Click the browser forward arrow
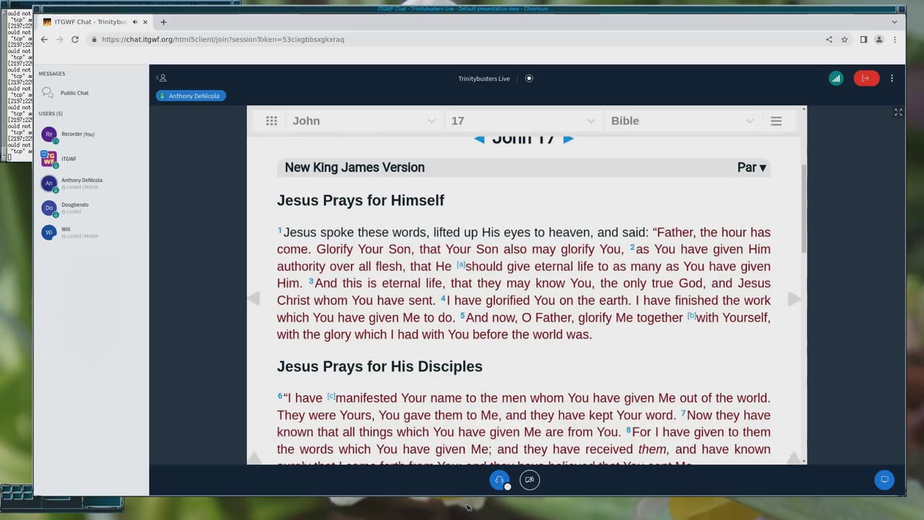 [59, 40]
